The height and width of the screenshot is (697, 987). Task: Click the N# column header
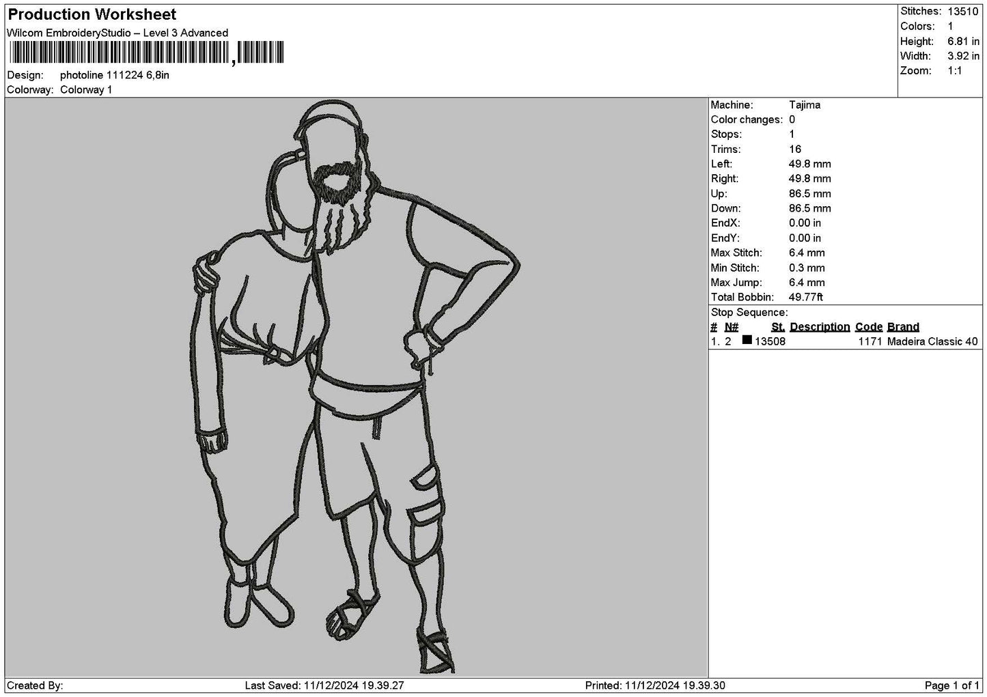click(732, 327)
